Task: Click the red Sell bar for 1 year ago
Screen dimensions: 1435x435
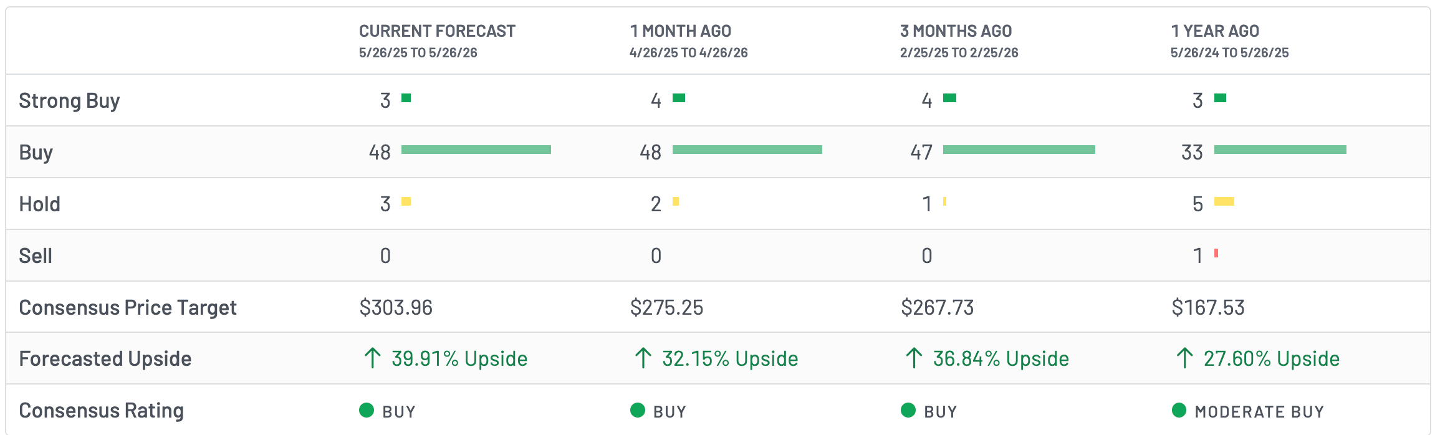Action: (1216, 253)
